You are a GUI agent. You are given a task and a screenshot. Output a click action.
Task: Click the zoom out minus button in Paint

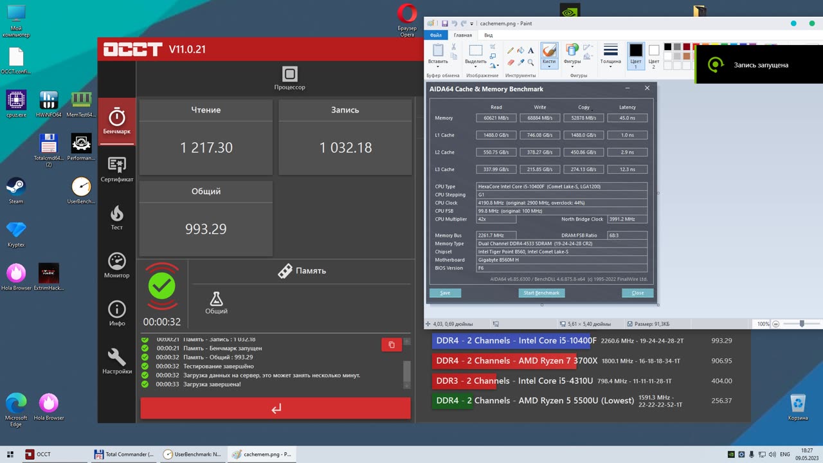coord(775,324)
